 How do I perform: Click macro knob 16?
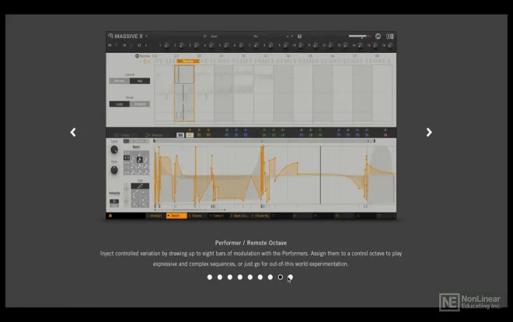390,45
